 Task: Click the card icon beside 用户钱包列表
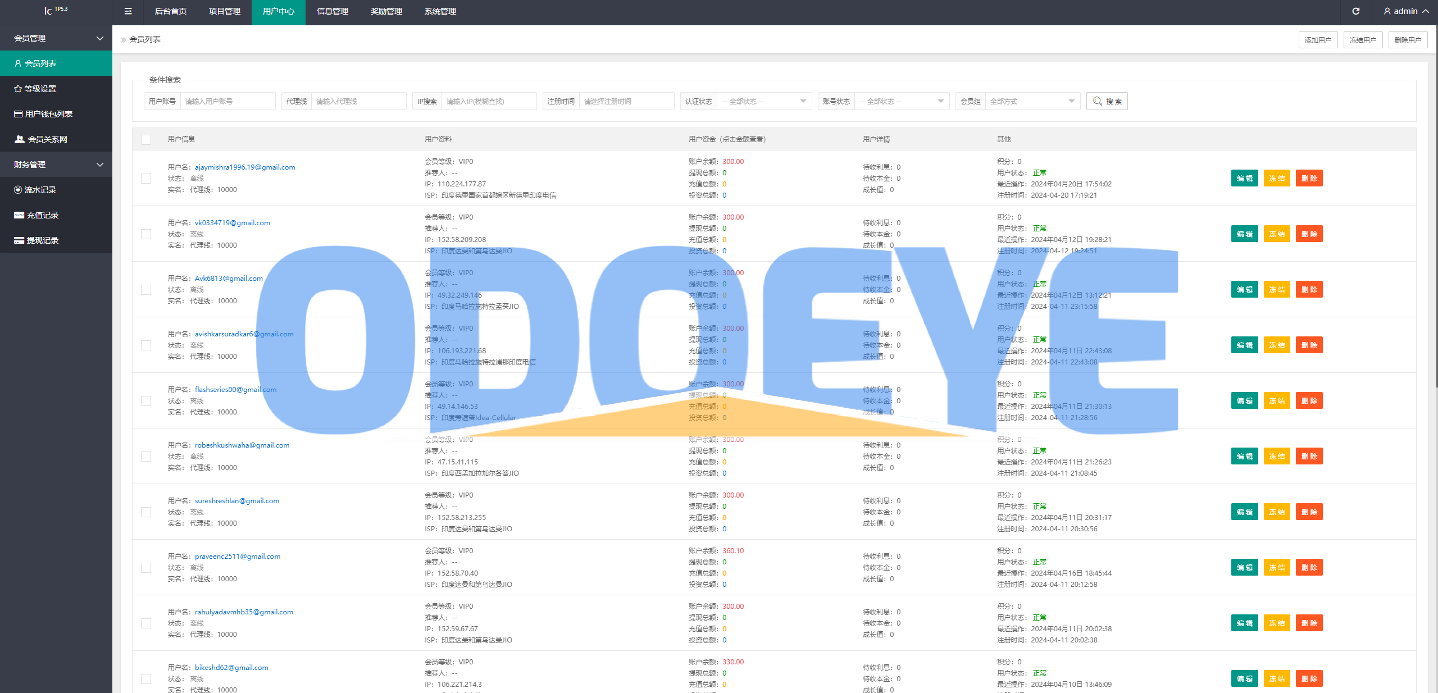[x=19, y=114]
